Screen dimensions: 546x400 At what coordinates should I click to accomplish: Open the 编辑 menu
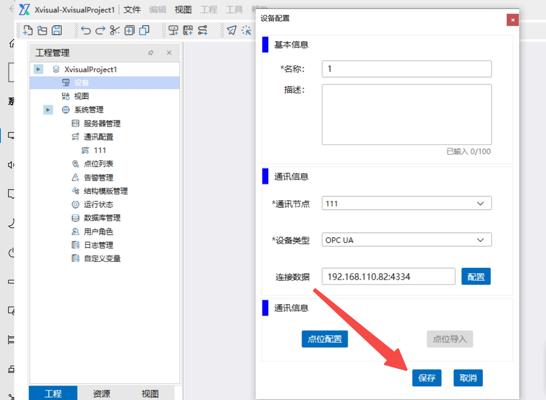158,10
